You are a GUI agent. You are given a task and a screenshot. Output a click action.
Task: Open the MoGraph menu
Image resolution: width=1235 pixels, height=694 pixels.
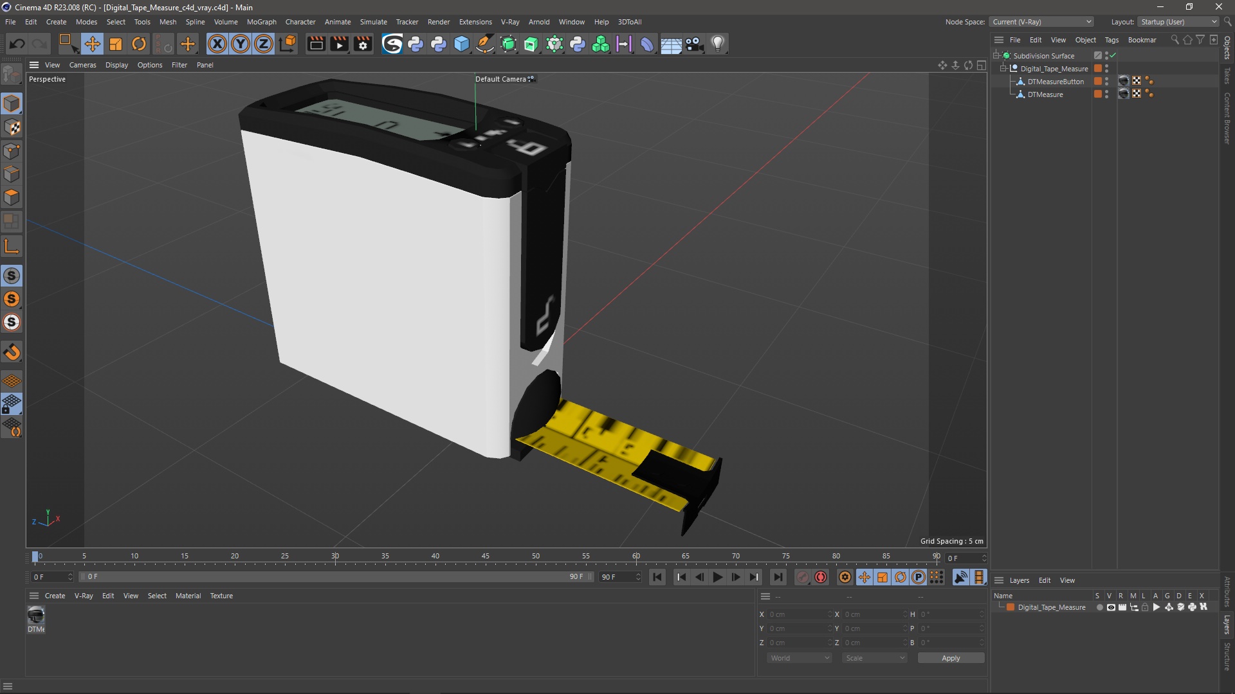[x=261, y=22]
